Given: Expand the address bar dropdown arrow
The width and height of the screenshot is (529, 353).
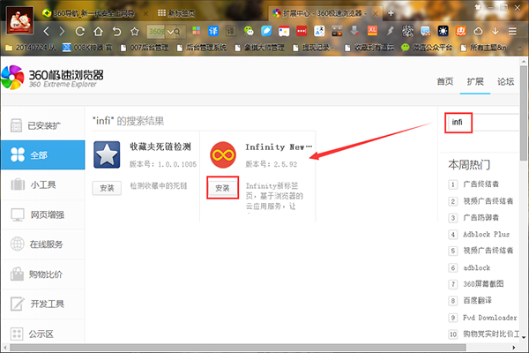Looking at the screenshot, I should pos(170,32).
